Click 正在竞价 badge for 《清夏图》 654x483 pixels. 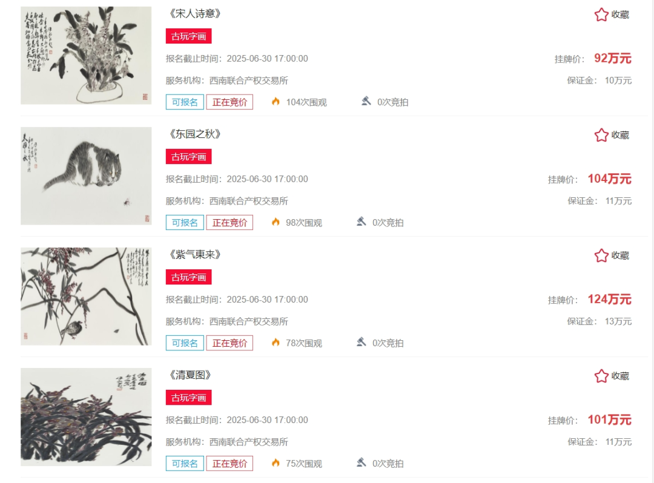pyautogui.click(x=230, y=464)
